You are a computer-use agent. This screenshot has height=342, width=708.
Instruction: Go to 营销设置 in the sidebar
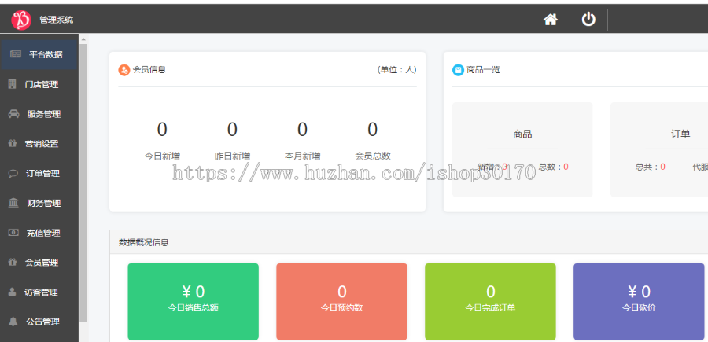(39, 144)
